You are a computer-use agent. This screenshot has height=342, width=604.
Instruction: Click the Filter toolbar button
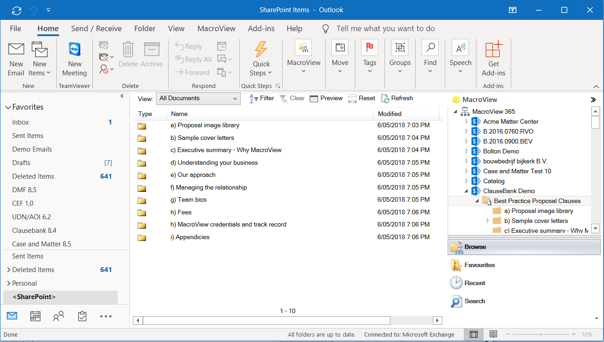click(x=261, y=98)
